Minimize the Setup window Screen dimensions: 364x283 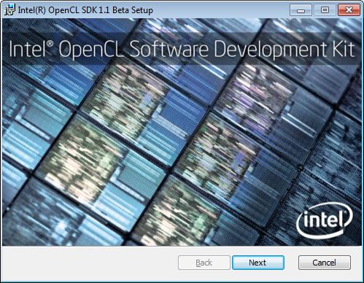coord(301,10)
